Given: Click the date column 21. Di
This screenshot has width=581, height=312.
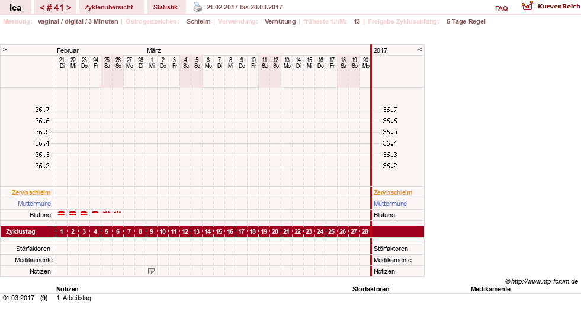Looking at the screenshot, I should [62, 63].
